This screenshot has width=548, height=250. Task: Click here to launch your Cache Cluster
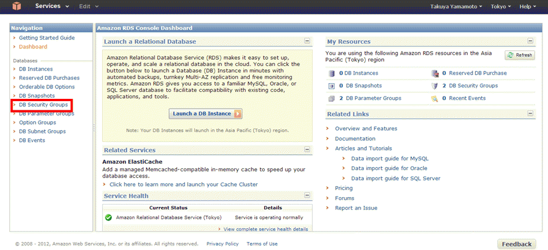(x=183, y=184)
